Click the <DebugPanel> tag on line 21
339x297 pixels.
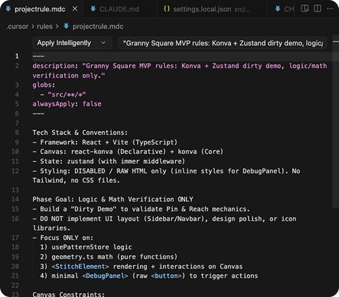point(105,276)
